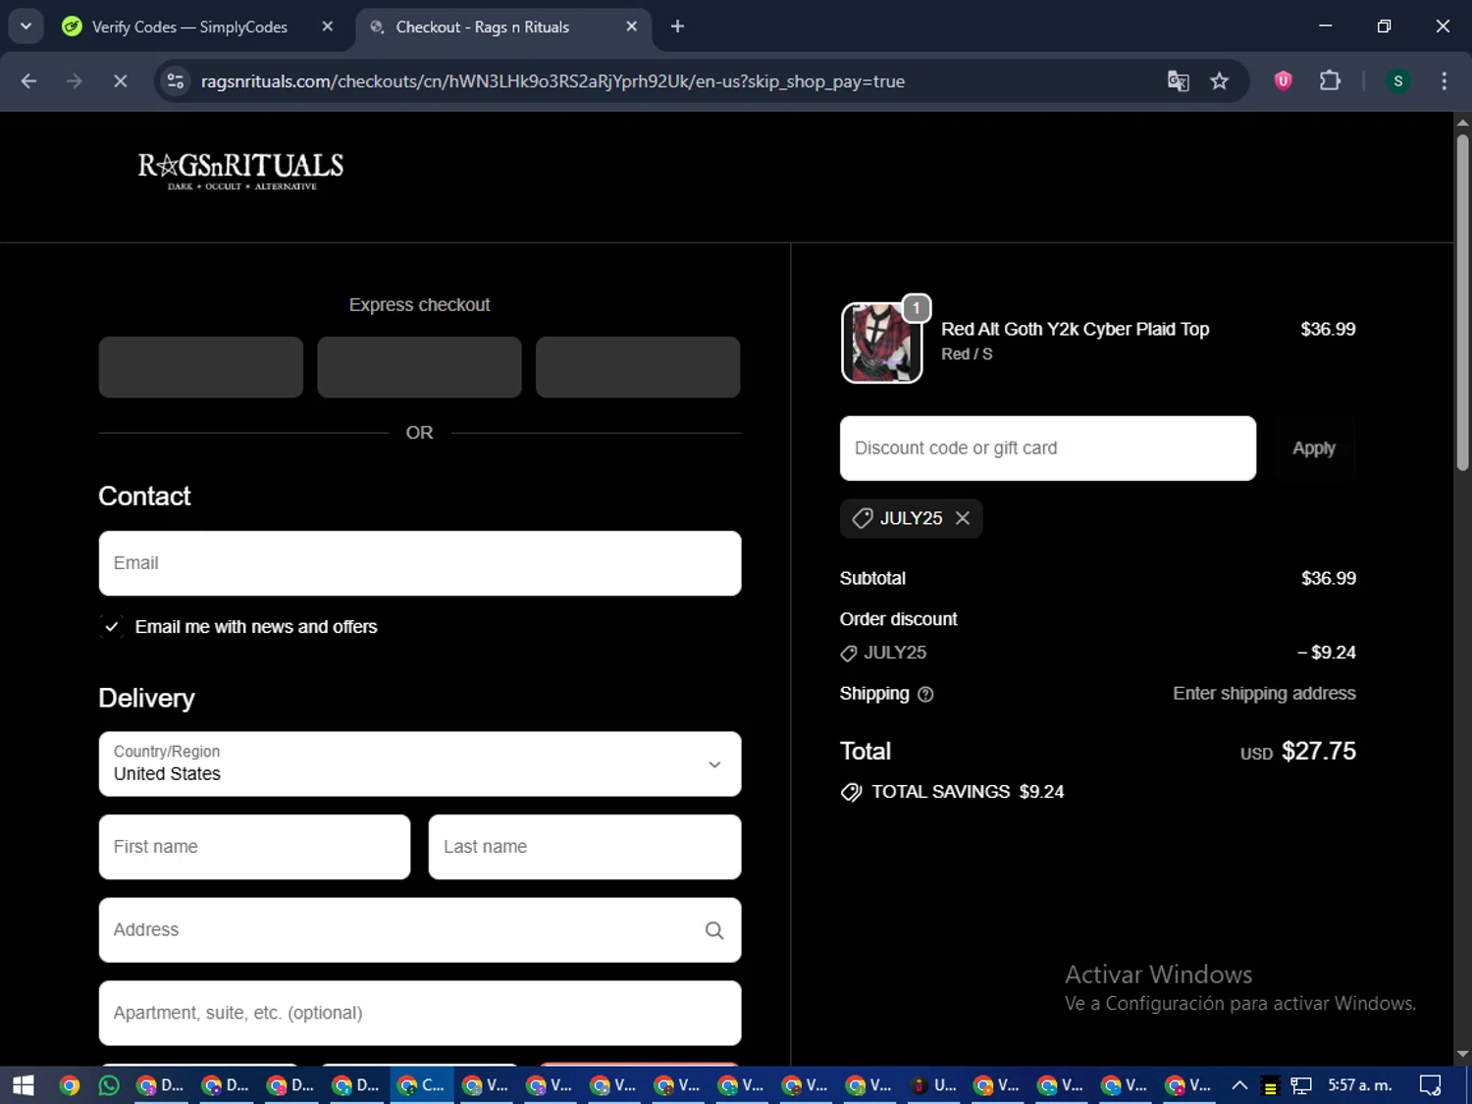
Task: Open the U... taskbar window
Action: [932, 1085]
